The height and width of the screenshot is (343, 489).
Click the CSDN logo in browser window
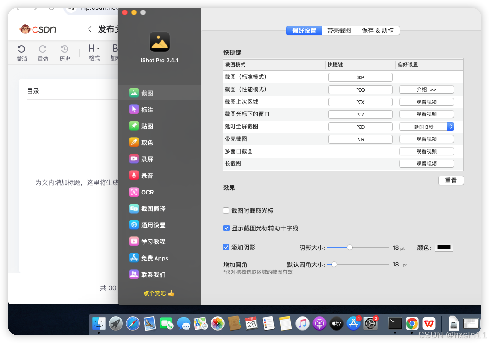[x=38, y=29]
